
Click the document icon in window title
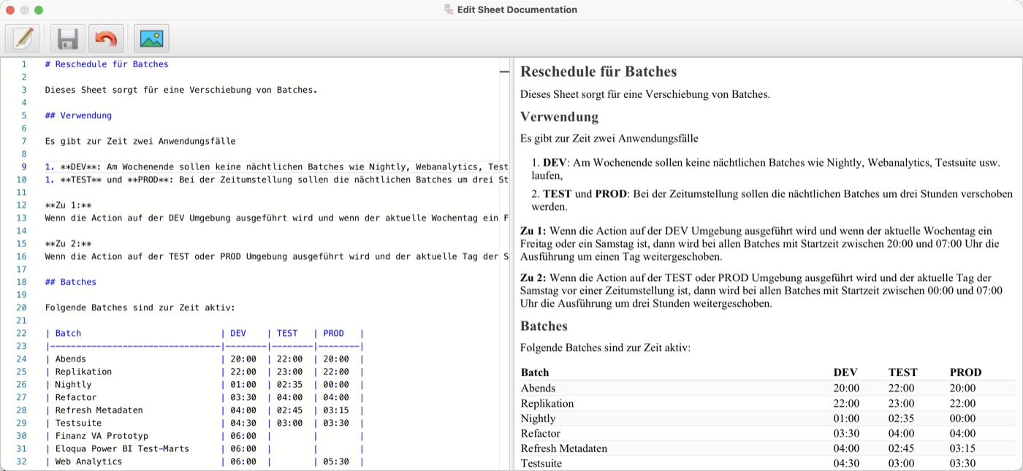point(449,9)
